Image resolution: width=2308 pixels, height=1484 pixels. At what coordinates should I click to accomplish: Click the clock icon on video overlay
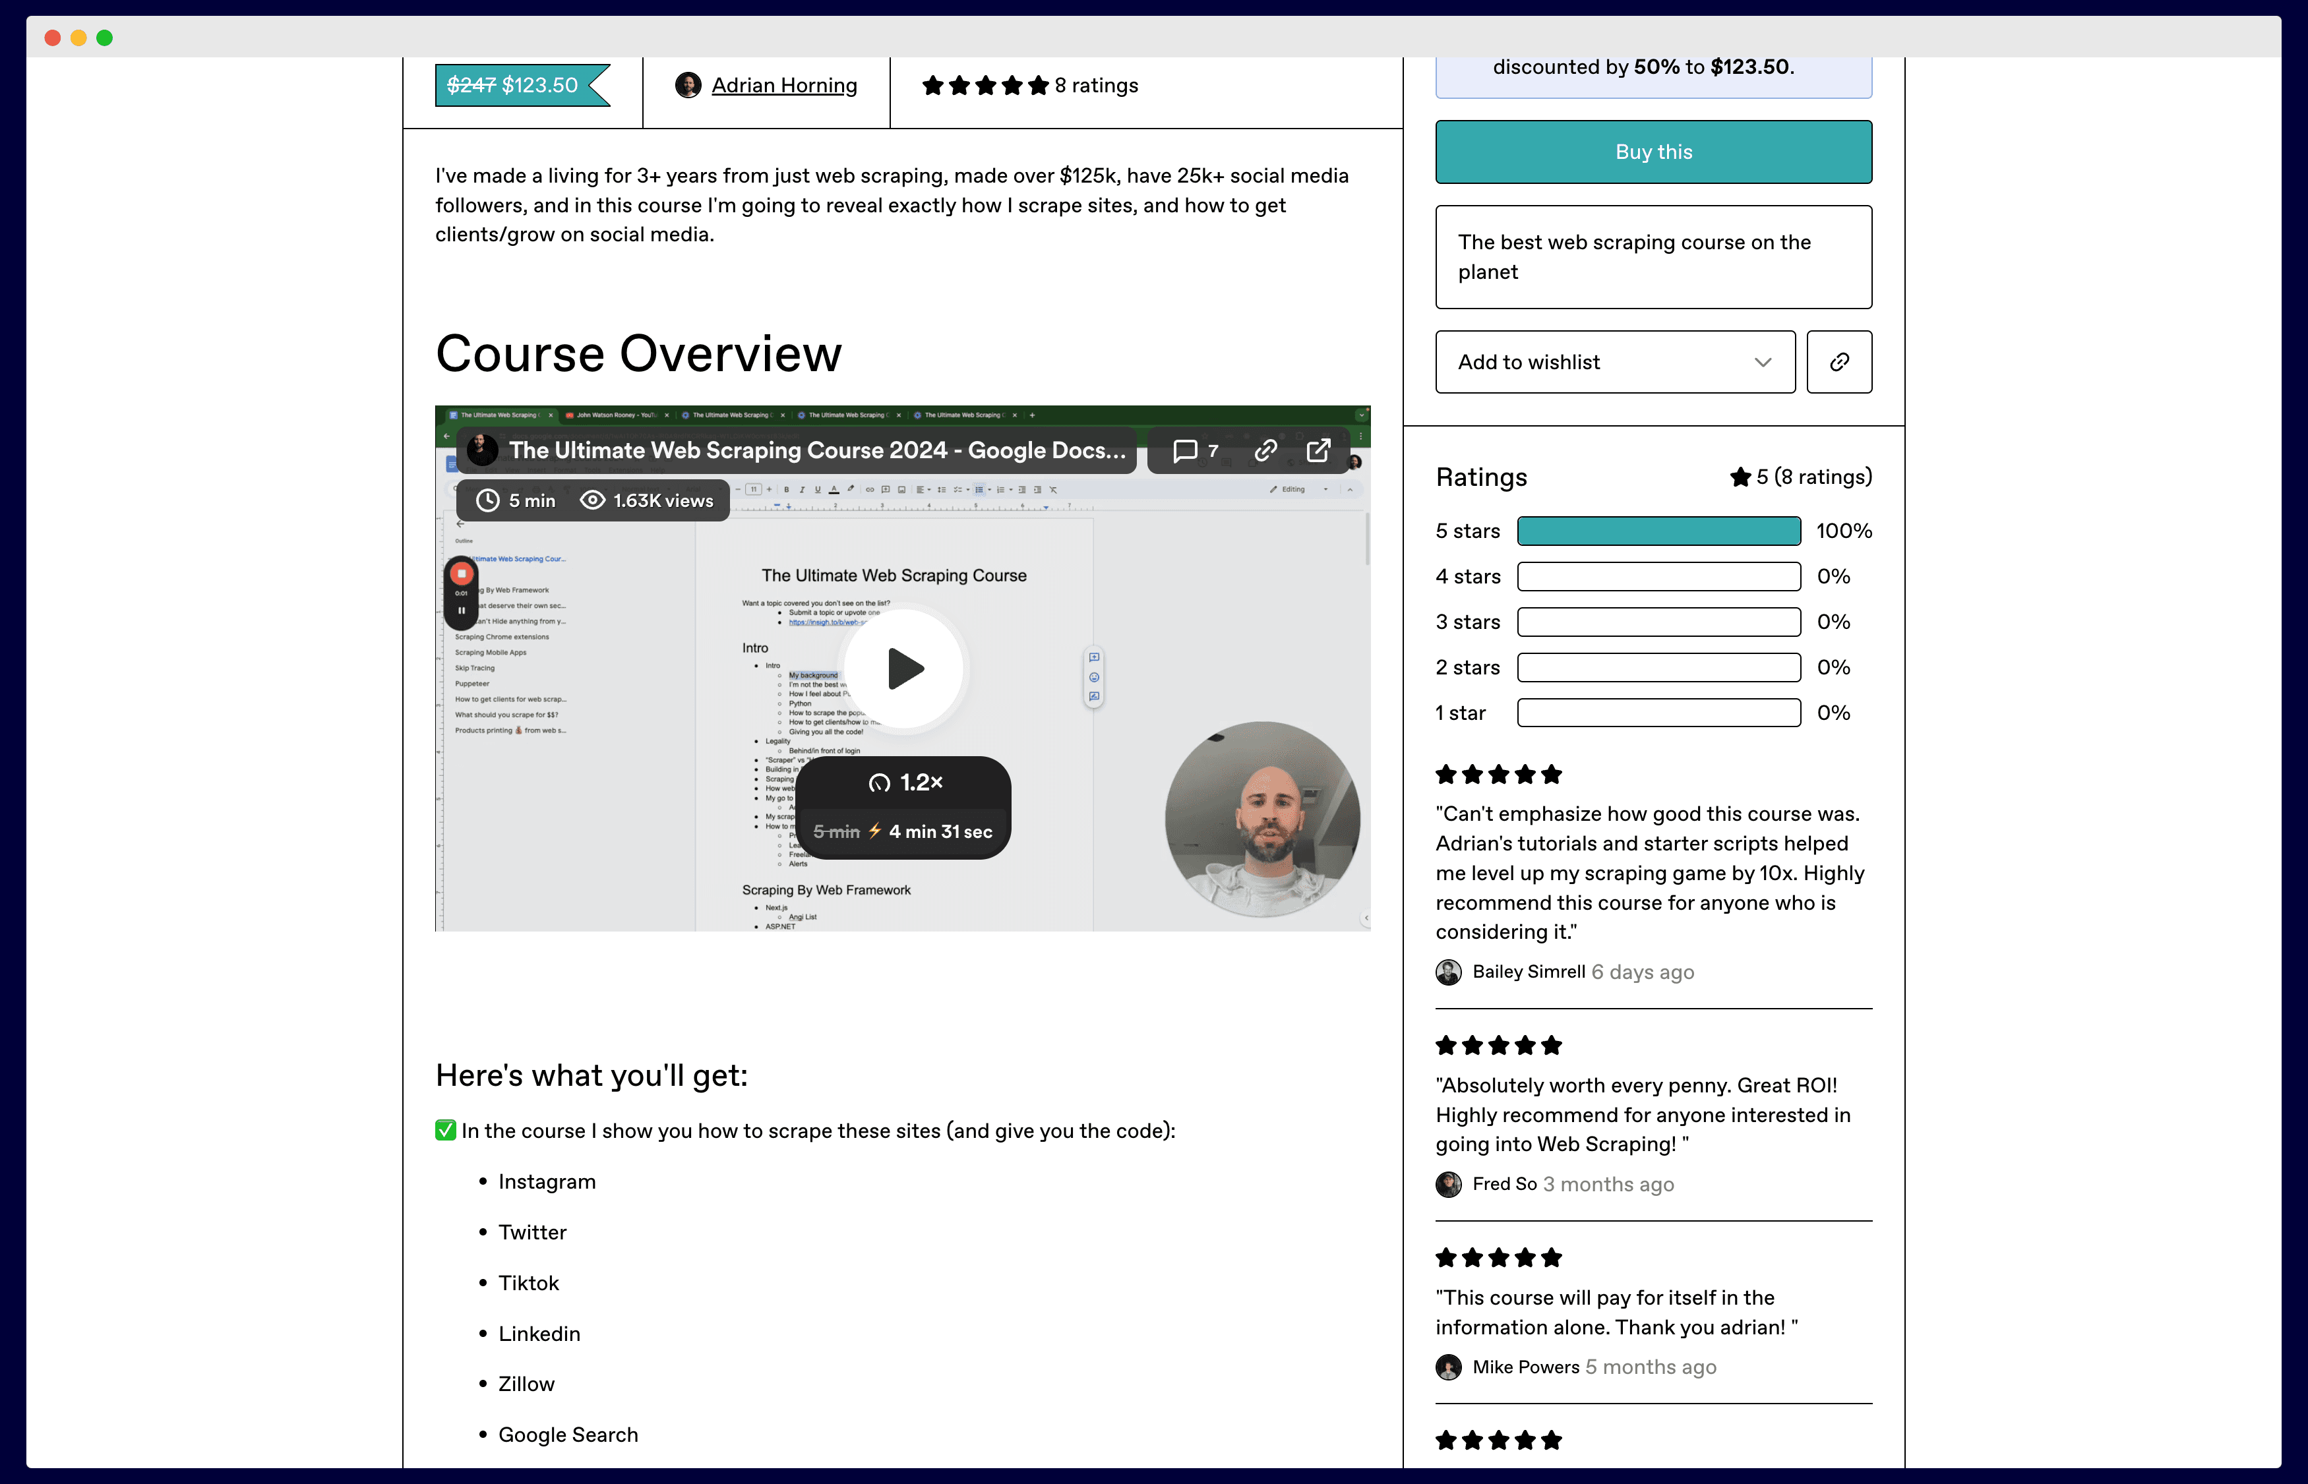[488, 500]
